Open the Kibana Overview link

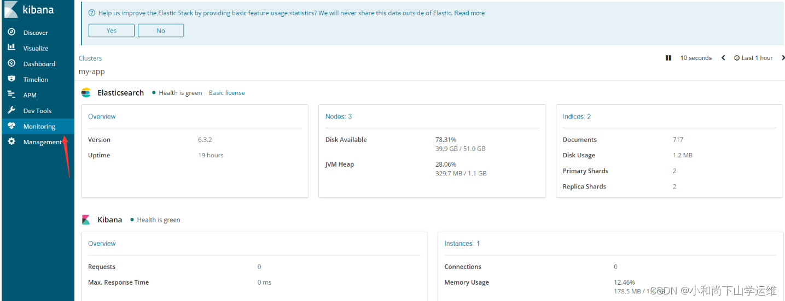click(x=102, y=244)
